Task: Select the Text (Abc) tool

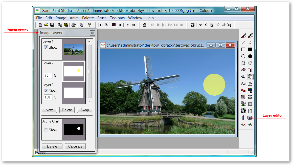Action: [x=243, y=84]
